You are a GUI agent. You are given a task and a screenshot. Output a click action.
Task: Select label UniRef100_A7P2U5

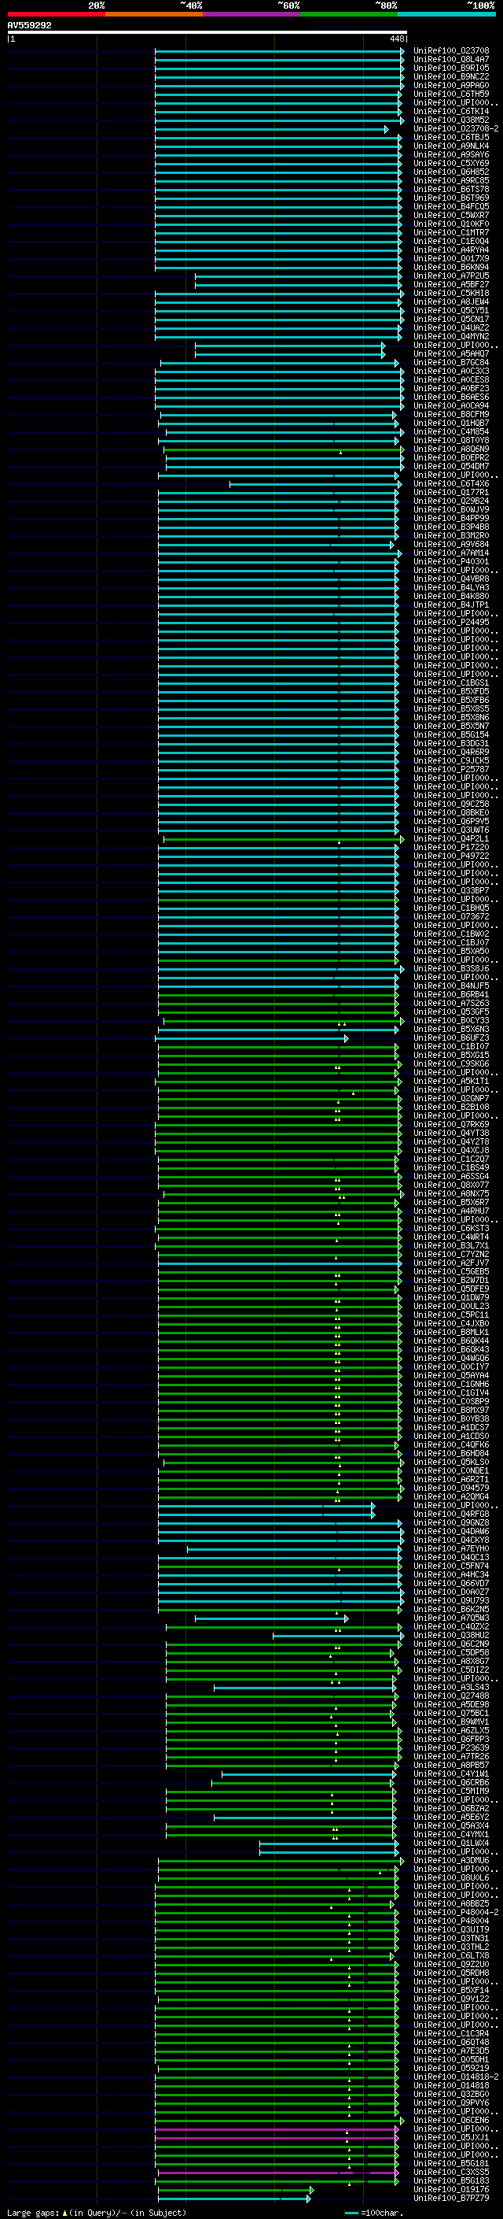click(451, 276)
